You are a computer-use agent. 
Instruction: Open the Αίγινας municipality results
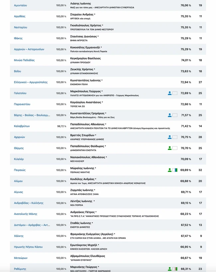point(19,192)
